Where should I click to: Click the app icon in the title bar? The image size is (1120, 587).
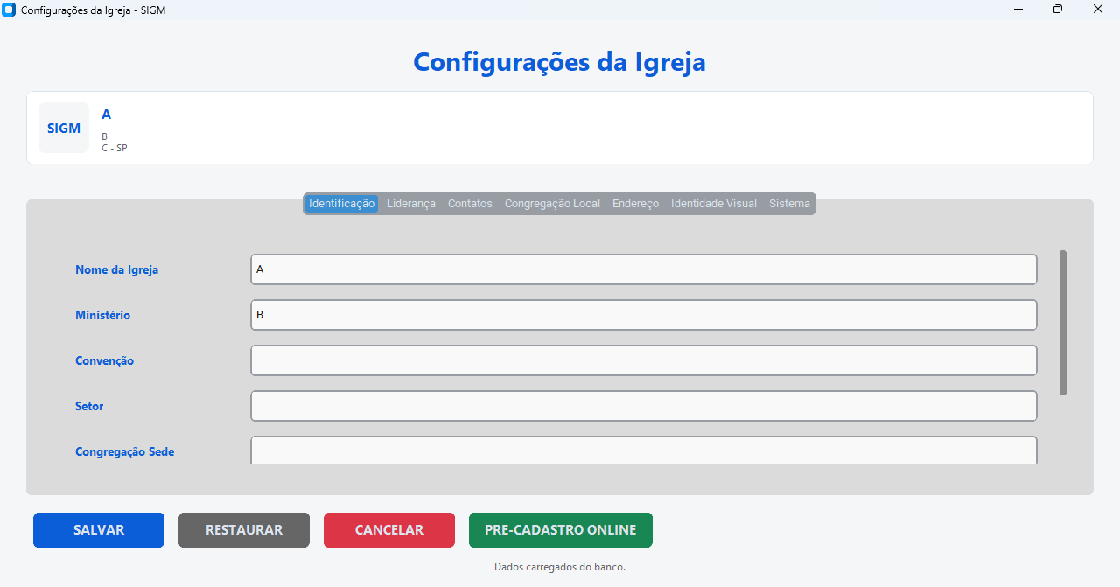point(10,10)
